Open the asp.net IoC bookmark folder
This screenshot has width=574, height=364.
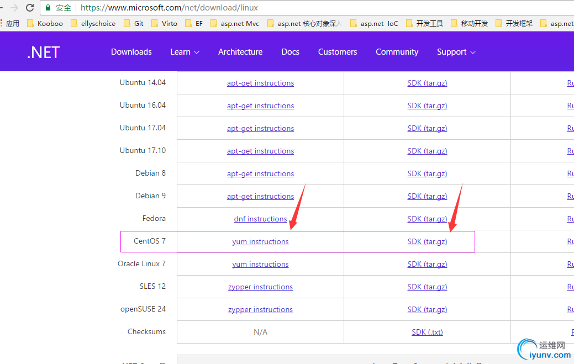(374, 23)
